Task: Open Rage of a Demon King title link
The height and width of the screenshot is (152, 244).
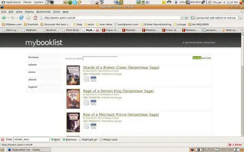Action: (x=119, y=91)
